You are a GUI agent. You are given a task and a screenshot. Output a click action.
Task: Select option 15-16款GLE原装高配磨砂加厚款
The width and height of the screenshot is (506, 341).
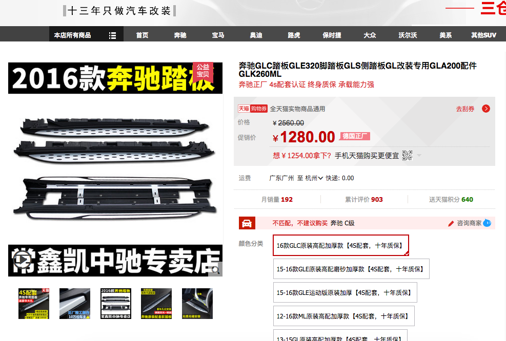pos(351,269)
